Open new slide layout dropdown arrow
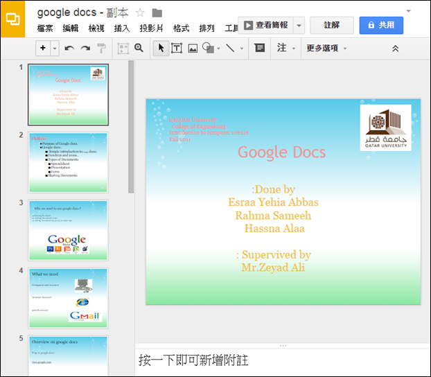This screenshot has width=431, height=377. click(55, 49)
